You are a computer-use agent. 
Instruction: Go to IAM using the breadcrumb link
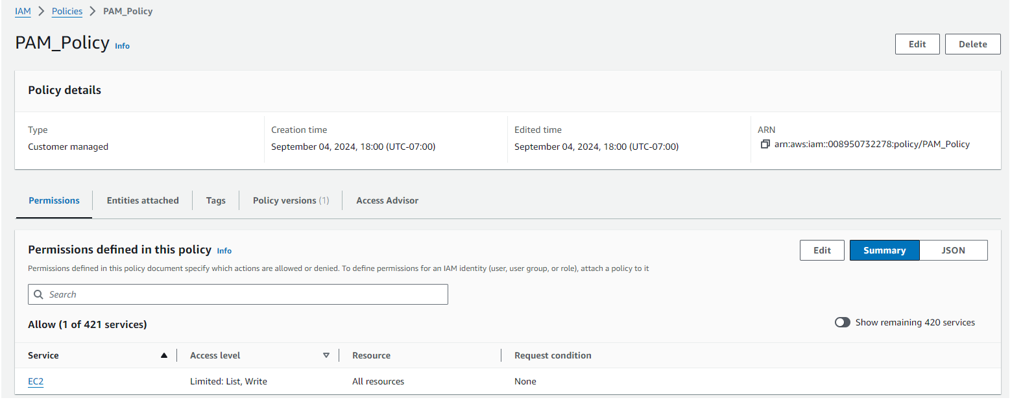point(23,11)
